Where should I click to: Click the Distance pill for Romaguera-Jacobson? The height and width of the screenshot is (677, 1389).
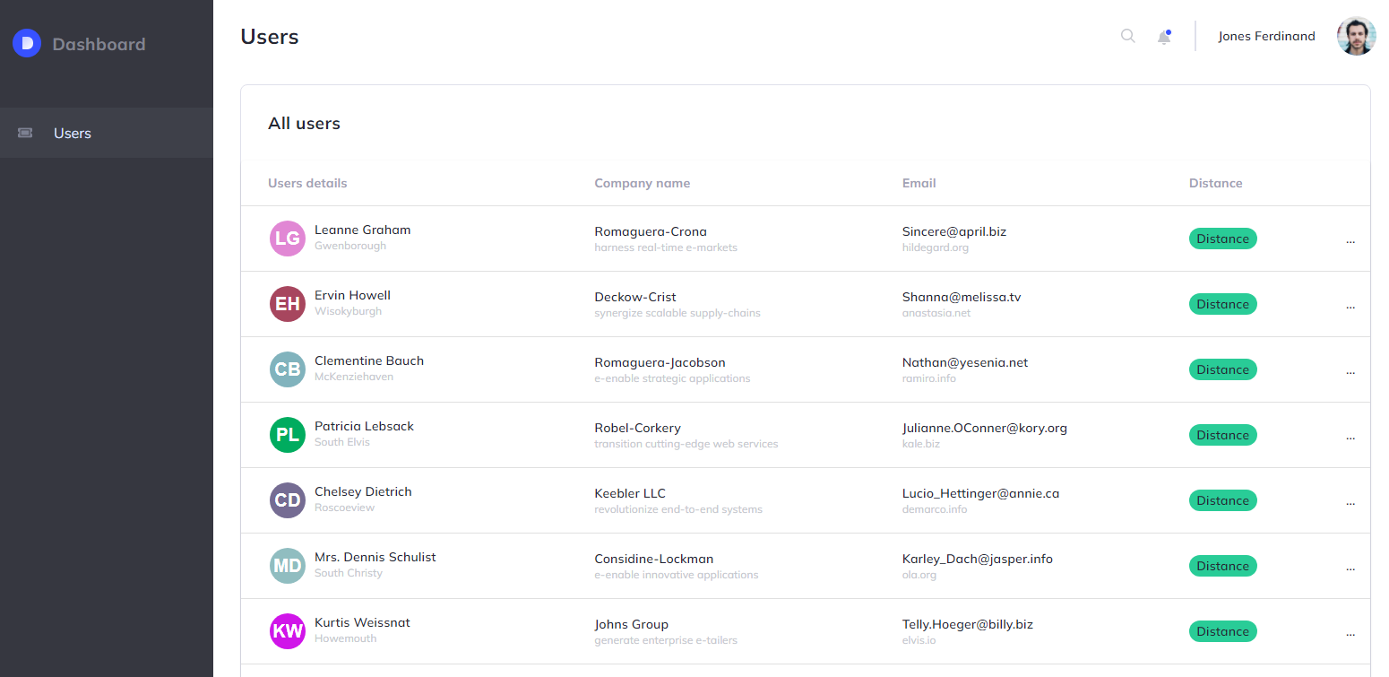[1222, 369]
